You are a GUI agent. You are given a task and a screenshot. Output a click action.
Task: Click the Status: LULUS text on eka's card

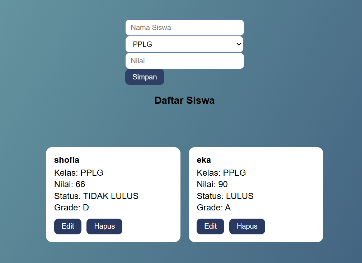coord(225,196)
